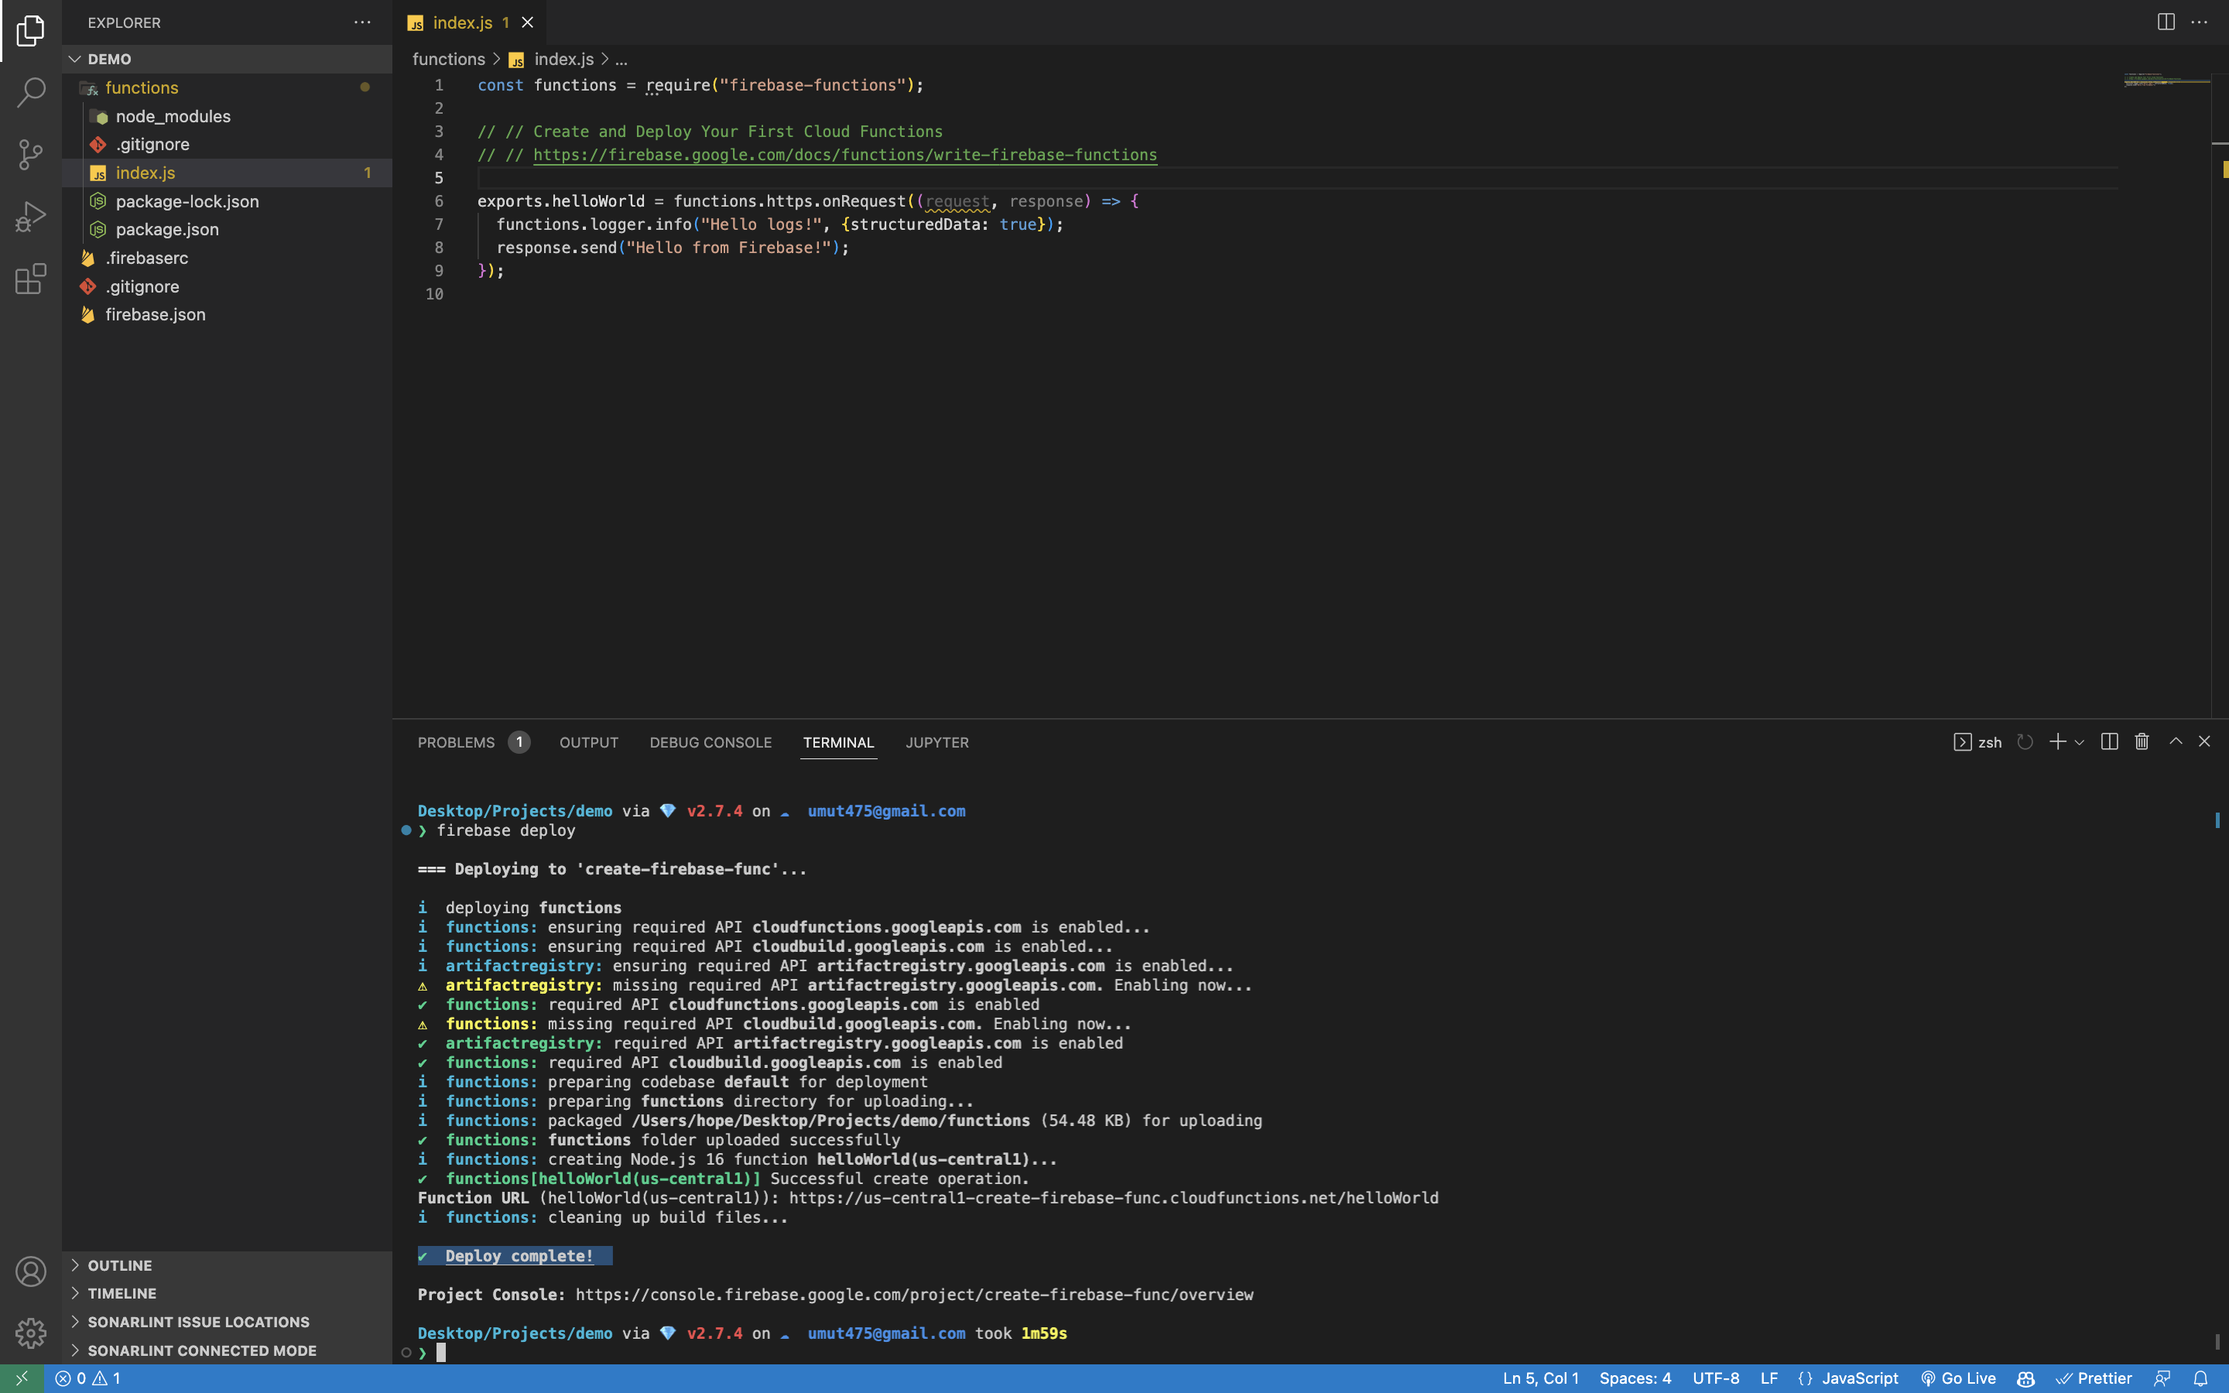Open Manage settings via the gear icon
The image size is (2229, 1393).
click(30, 1332)
